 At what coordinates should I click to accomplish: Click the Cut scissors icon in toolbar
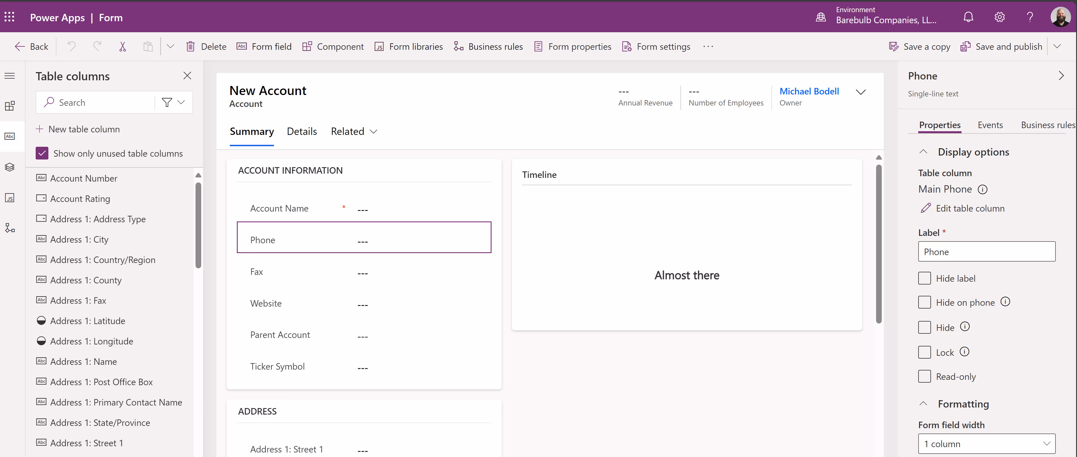pyautogui.click(x=123, y=46)
